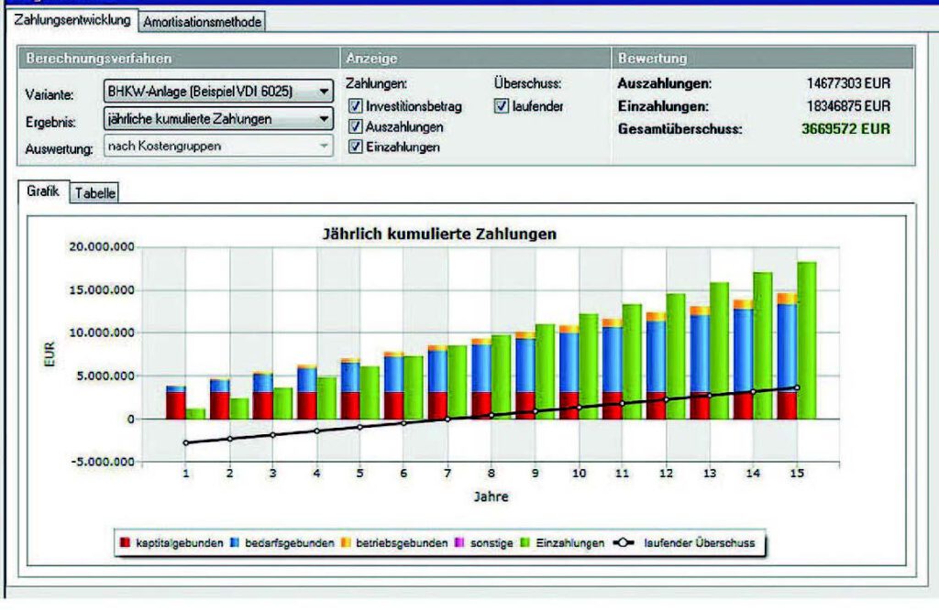Open the Variante dropdown

pos(218,92)
